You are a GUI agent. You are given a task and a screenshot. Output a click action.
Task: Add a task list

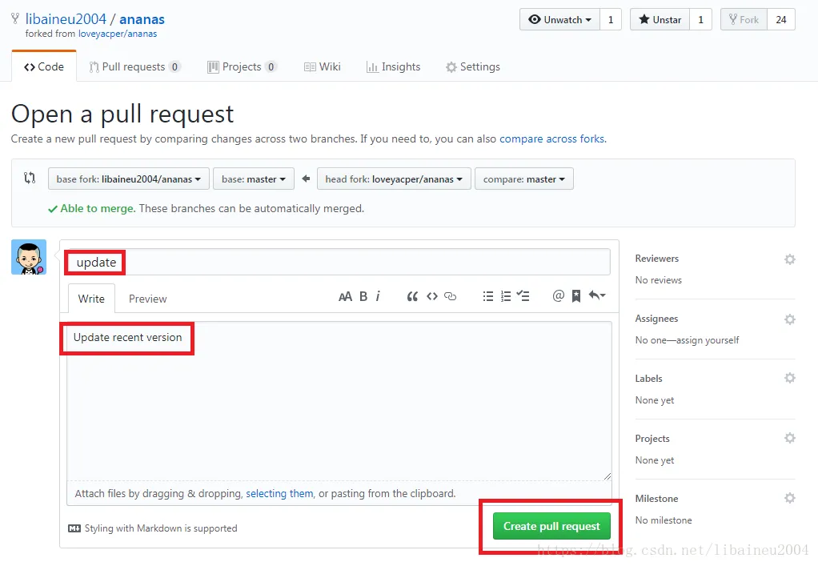[523, 296]
